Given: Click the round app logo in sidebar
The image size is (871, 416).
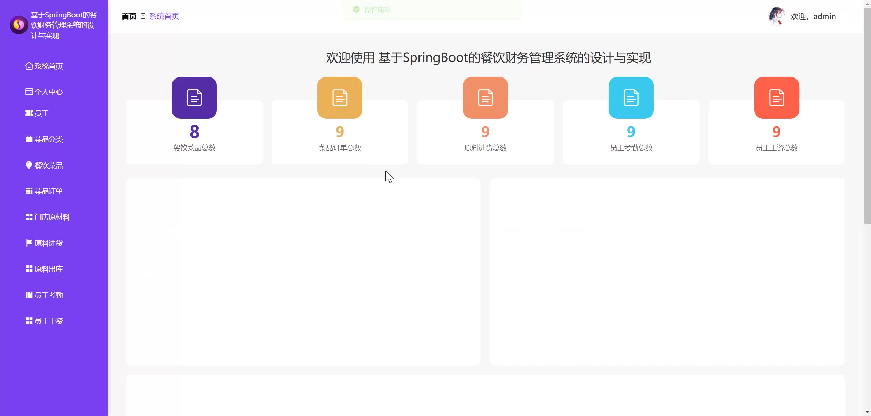Looking at the screenshot, I should point(19,25).
